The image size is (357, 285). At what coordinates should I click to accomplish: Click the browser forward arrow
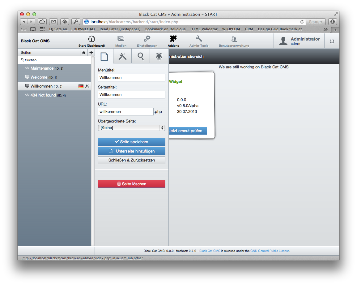pyautogui.click(x=31, y=22)
